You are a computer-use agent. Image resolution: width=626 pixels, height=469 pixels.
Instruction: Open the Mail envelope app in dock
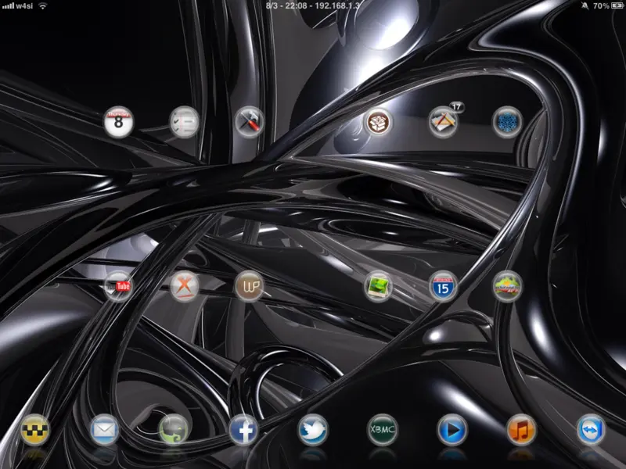[x=104, y=429]
